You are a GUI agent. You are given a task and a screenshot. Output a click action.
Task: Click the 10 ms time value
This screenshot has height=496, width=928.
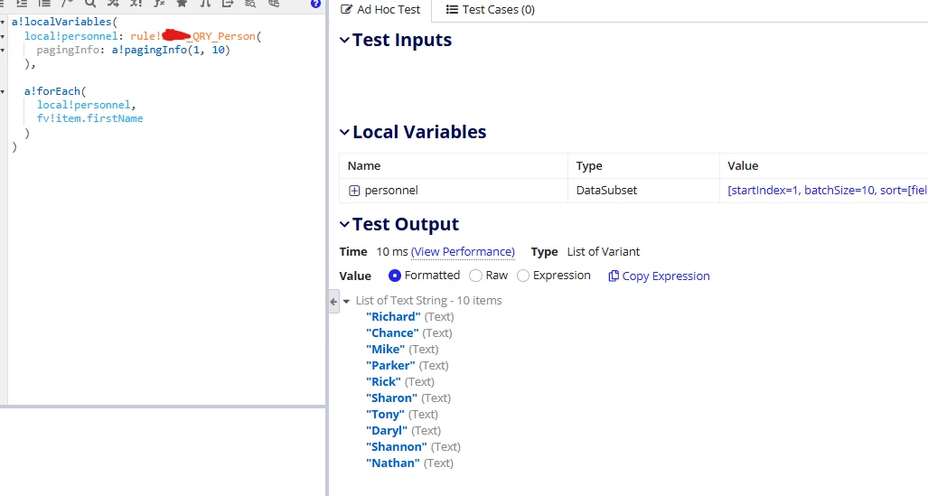click(392, 251)
